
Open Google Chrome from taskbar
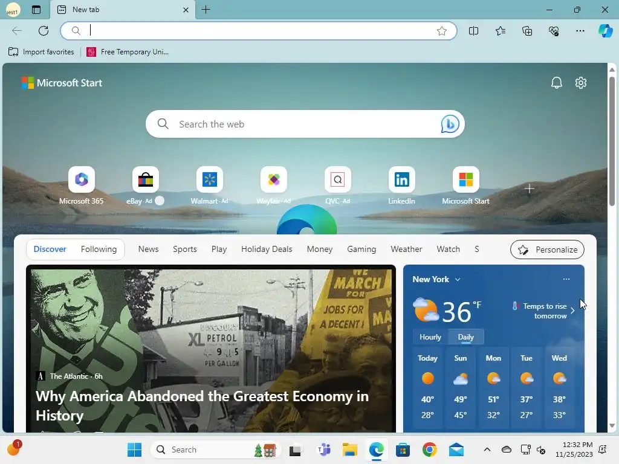pyautogui.click(x=430, y=449)
